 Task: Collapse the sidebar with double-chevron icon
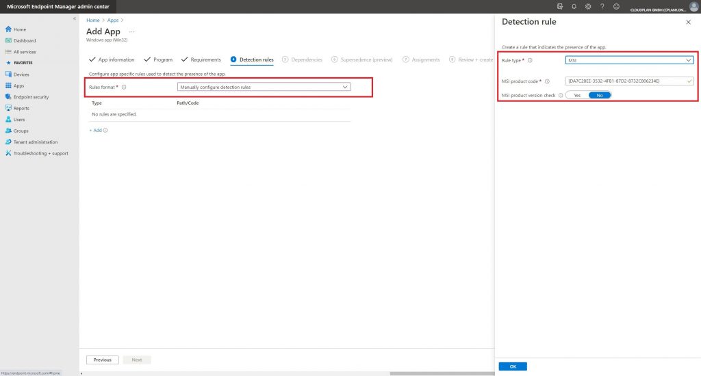[74, 18]
